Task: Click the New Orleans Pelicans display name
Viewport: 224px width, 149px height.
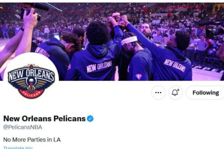Action: 44,118
